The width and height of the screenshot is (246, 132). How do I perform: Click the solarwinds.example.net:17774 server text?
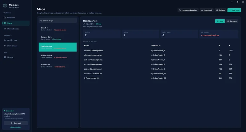[x=14, y=114]
